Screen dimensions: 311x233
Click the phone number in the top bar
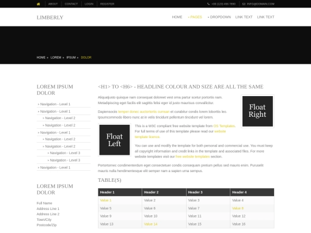click(223, 4)
